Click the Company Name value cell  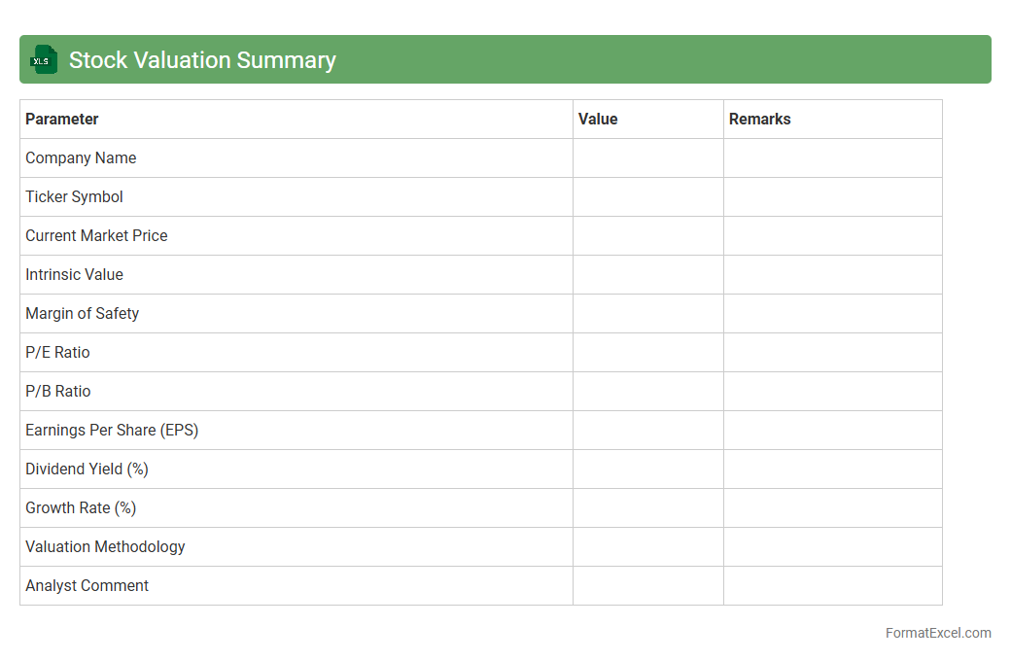tap(647, 158)
